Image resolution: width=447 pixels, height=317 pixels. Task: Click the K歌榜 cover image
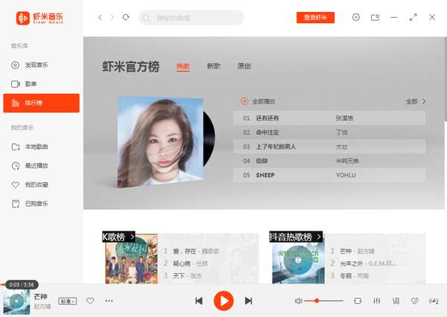pos(131,262)
